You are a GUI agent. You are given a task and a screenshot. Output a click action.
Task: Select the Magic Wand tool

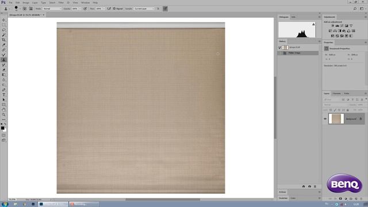click(3, 35)
